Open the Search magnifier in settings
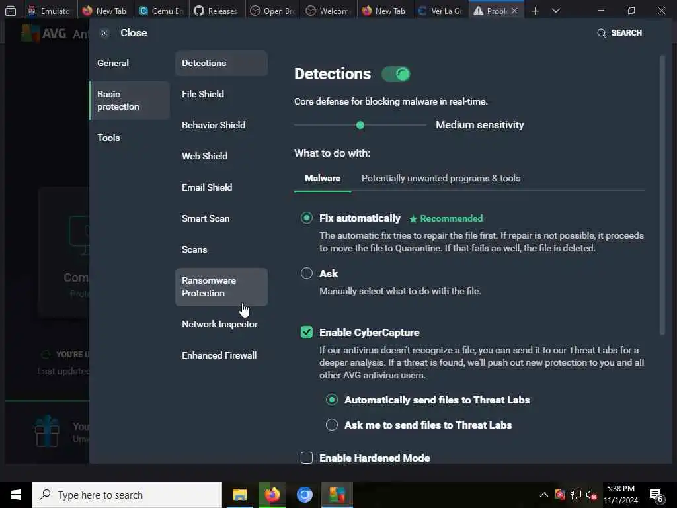This screenshot has height=508, width=677. click(601, 33)
